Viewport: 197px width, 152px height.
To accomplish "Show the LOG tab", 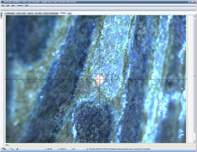I will click(69, 13).
